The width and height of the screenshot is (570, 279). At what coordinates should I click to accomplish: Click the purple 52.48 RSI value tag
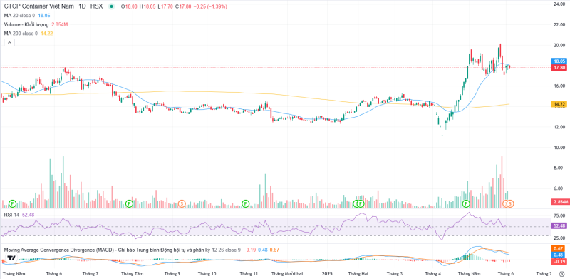click(x=559, y=226)
